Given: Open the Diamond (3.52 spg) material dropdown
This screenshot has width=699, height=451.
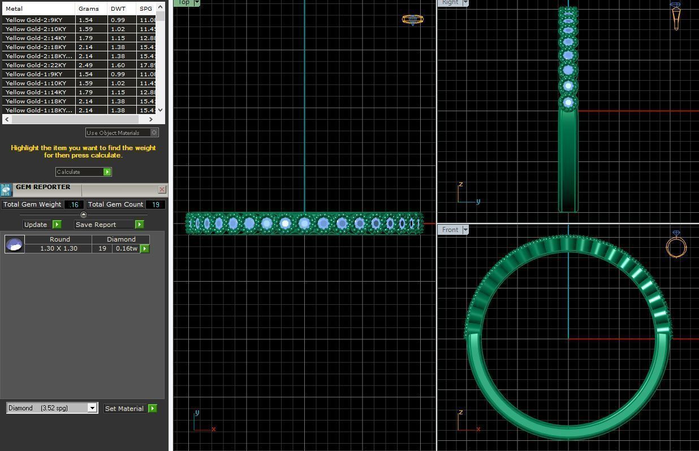Looking at the screenshot, I should 92,408.
